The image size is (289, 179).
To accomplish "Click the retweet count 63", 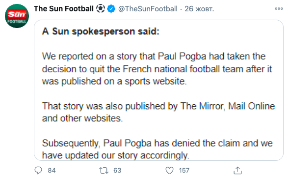I will tap(117, 170).
